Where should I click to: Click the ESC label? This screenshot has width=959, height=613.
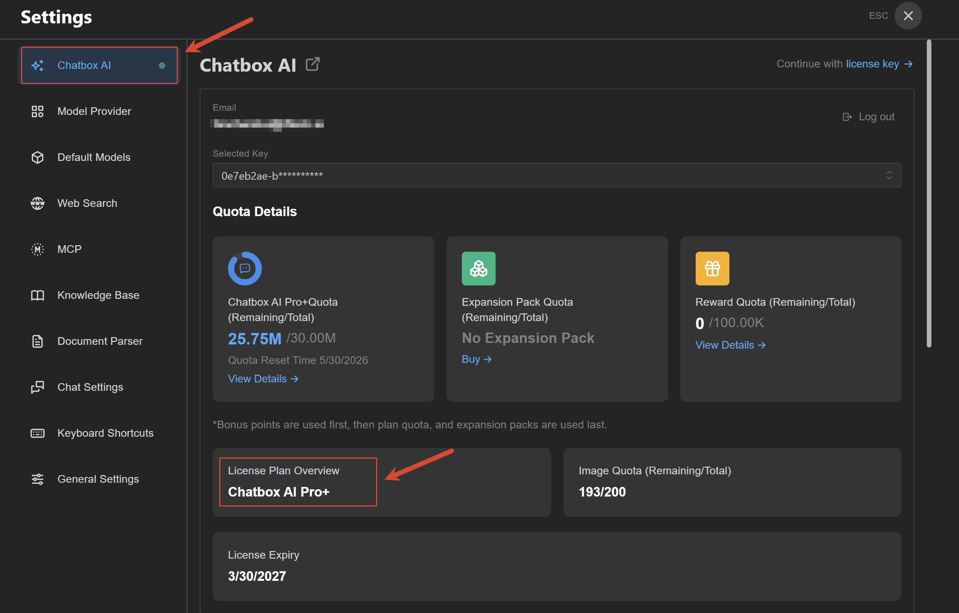point(878,16)
